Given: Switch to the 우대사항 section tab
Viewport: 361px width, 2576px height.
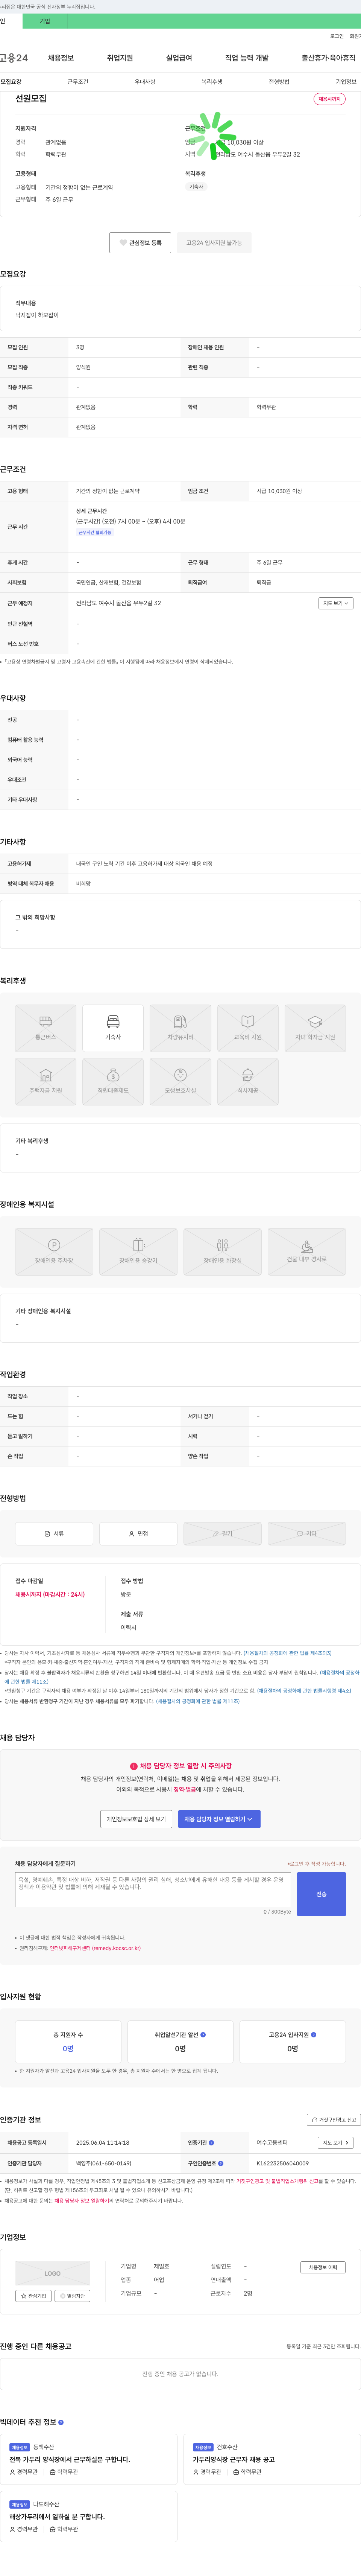Looking at the screenshot, I should (145, 82).
